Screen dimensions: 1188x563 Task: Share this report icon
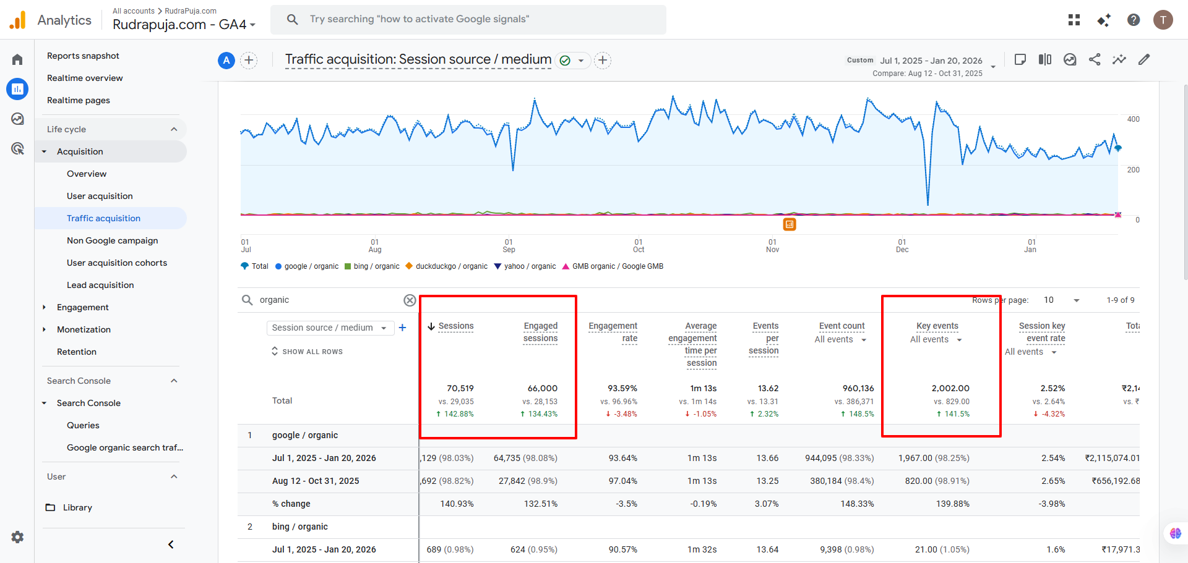pyautogui.click(x=1095, y=59)
